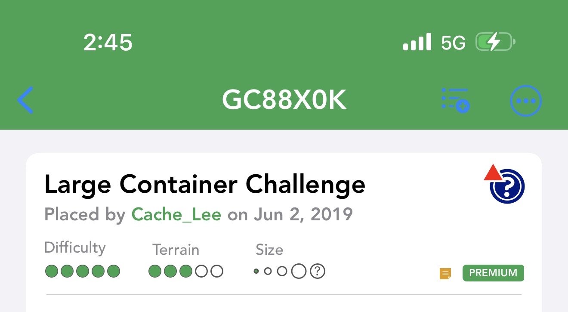Viewport: 568px width, 312px height.
Task: Tap the cellular signal bars
Action: (417, 42)
